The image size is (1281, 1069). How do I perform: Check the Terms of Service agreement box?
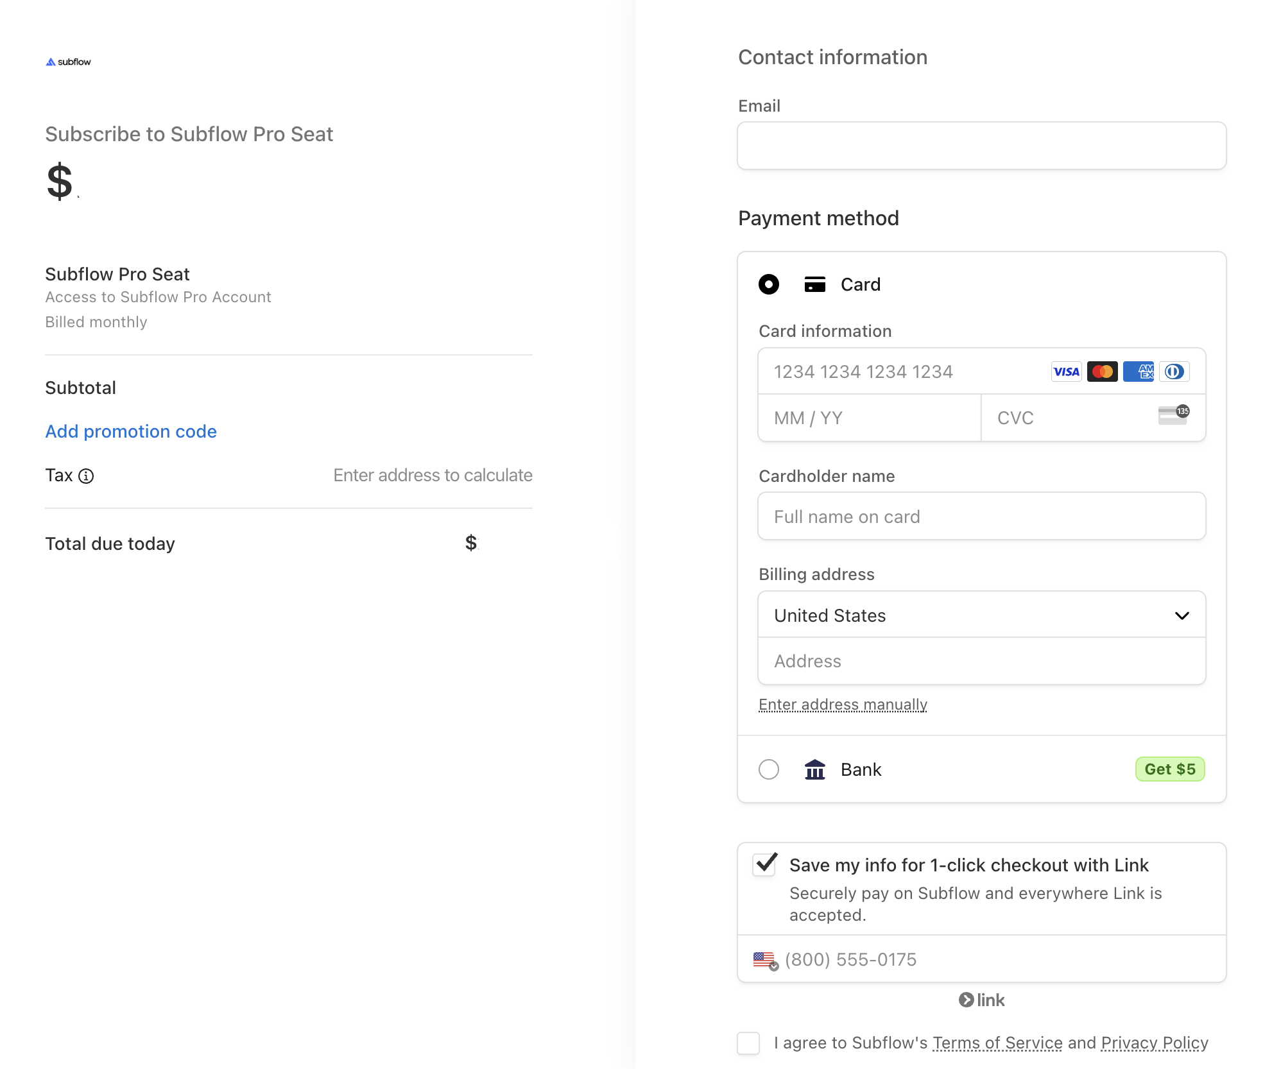tap(748, 1043)
